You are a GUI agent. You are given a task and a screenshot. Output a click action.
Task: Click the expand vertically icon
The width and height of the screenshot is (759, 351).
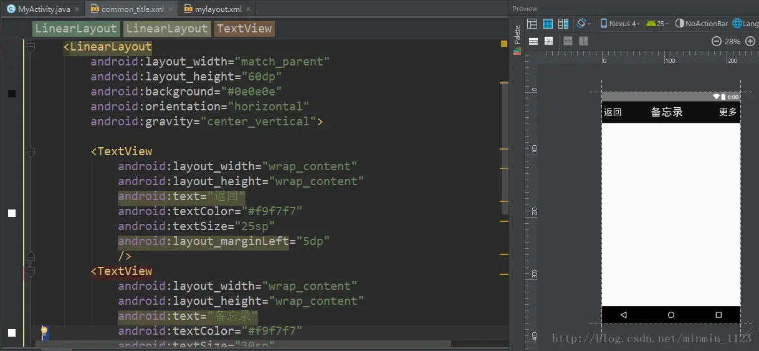(584, 41)
